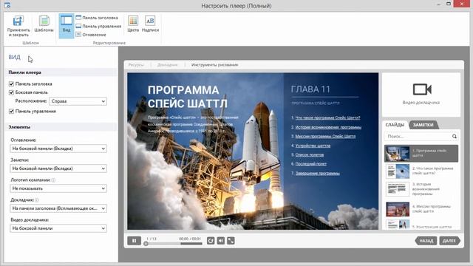Viewport: 473px width, 266px height.
Task: Click info icon next to Докладчик
Action: [x=37, y=200]
